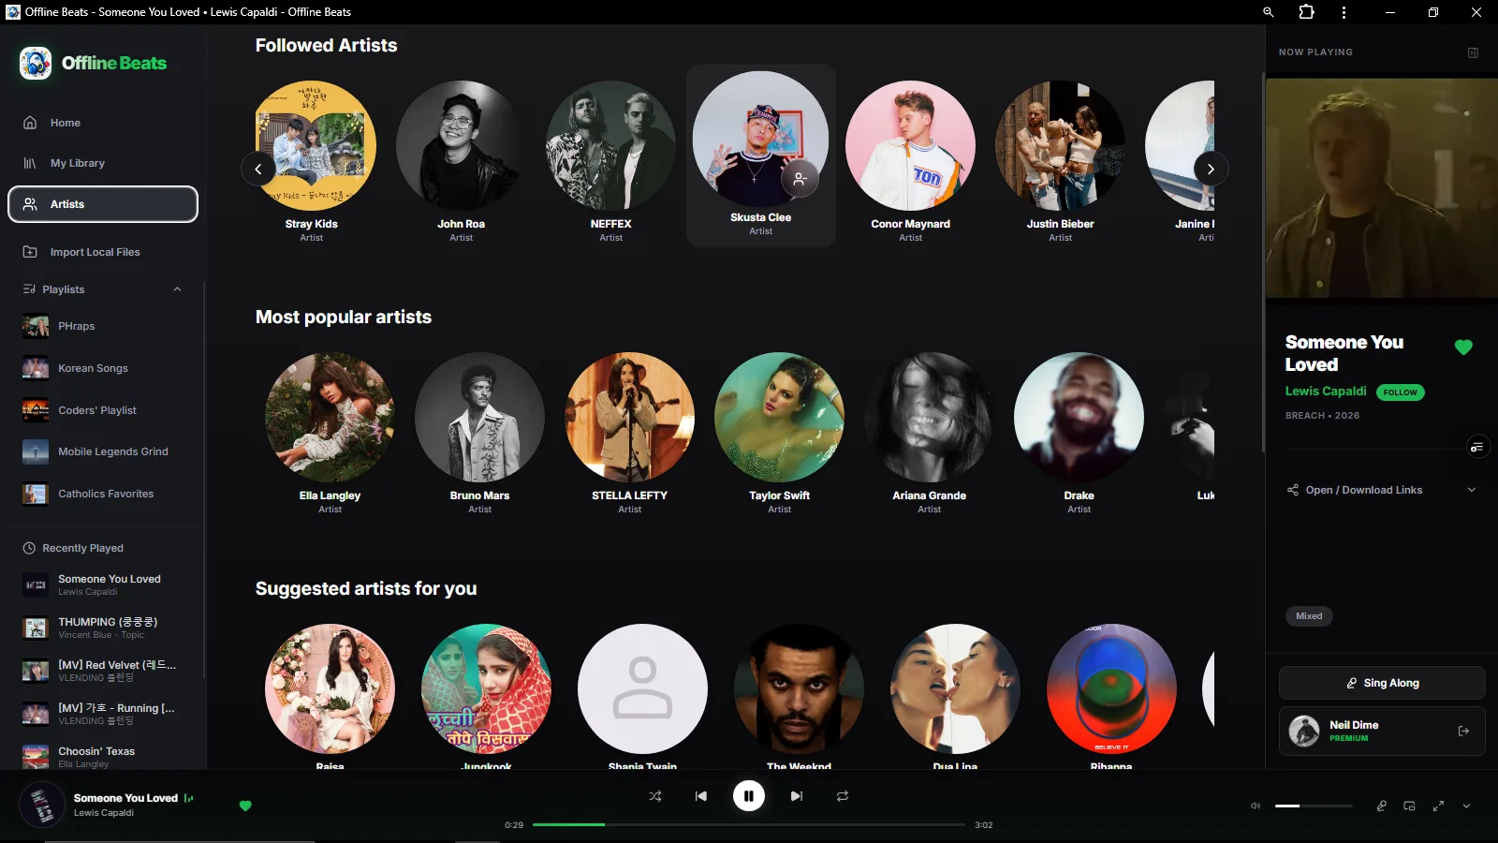
Task: Play THUMPING from Recently Played
Action: coord(103,628)
